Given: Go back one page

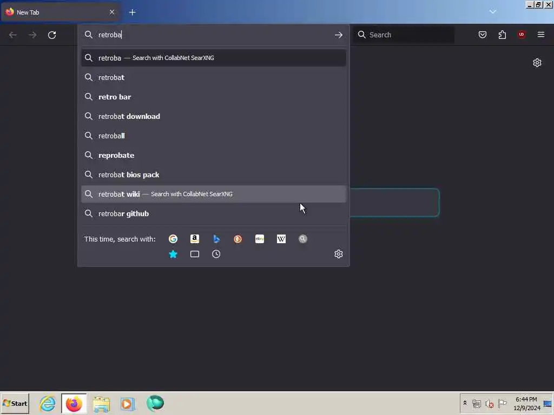Looking at the screenshot, I should [13, 35].
